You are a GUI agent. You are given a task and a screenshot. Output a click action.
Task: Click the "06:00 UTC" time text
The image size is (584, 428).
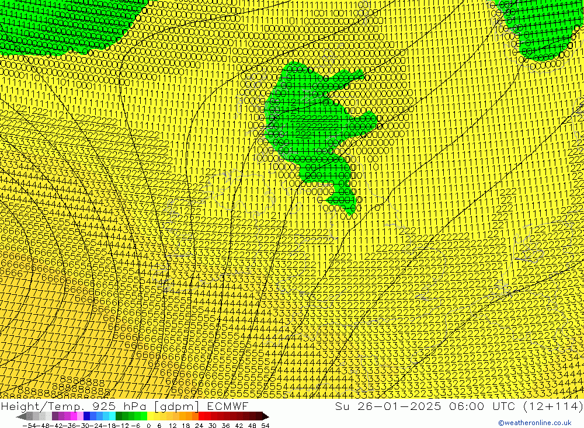click(x=482, y=406)
